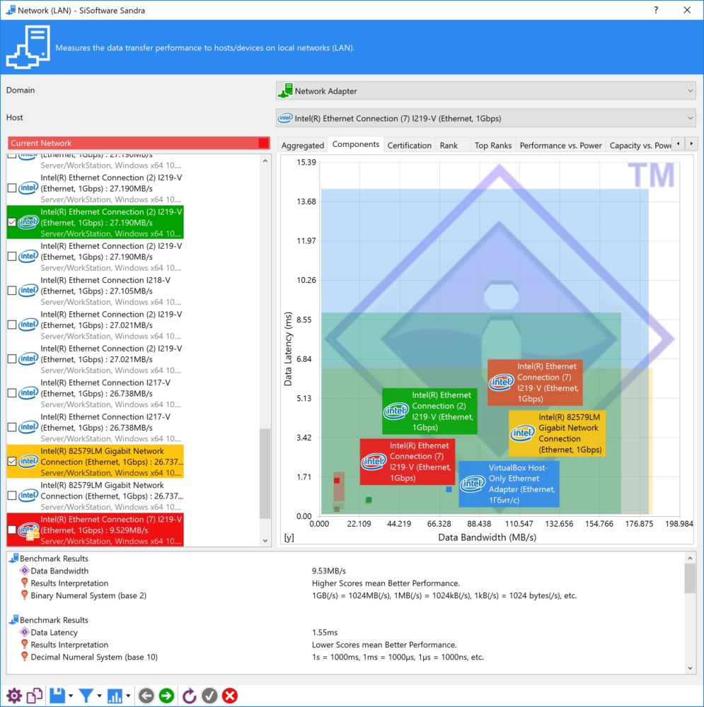Click Intel logo in yellow 82579LM chart label
Viewport: 704px width, 707px height.
[523, 433]
